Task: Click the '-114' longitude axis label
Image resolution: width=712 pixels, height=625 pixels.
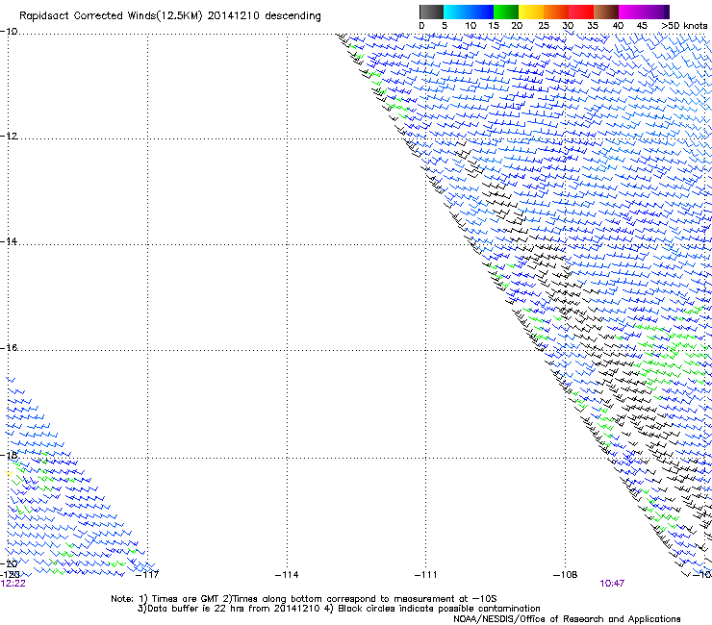Action: [287, 575]
